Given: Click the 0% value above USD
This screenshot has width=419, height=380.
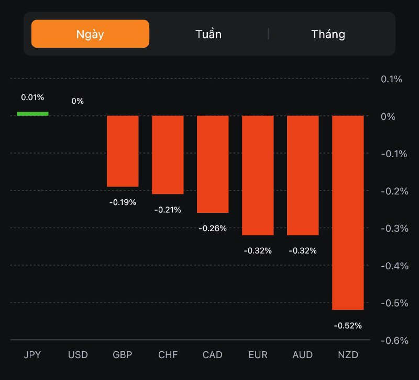Looking at the screenshot, I should click(x=78, y=101).
